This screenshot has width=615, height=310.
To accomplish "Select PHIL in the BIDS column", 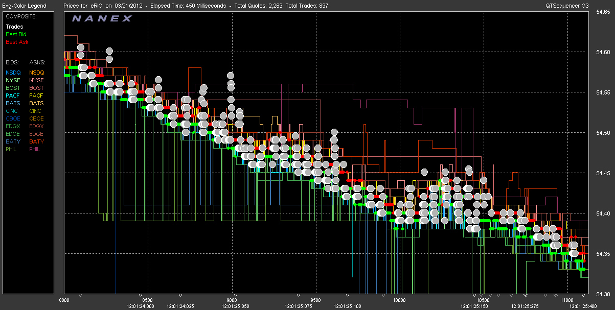I will [12, 149].
